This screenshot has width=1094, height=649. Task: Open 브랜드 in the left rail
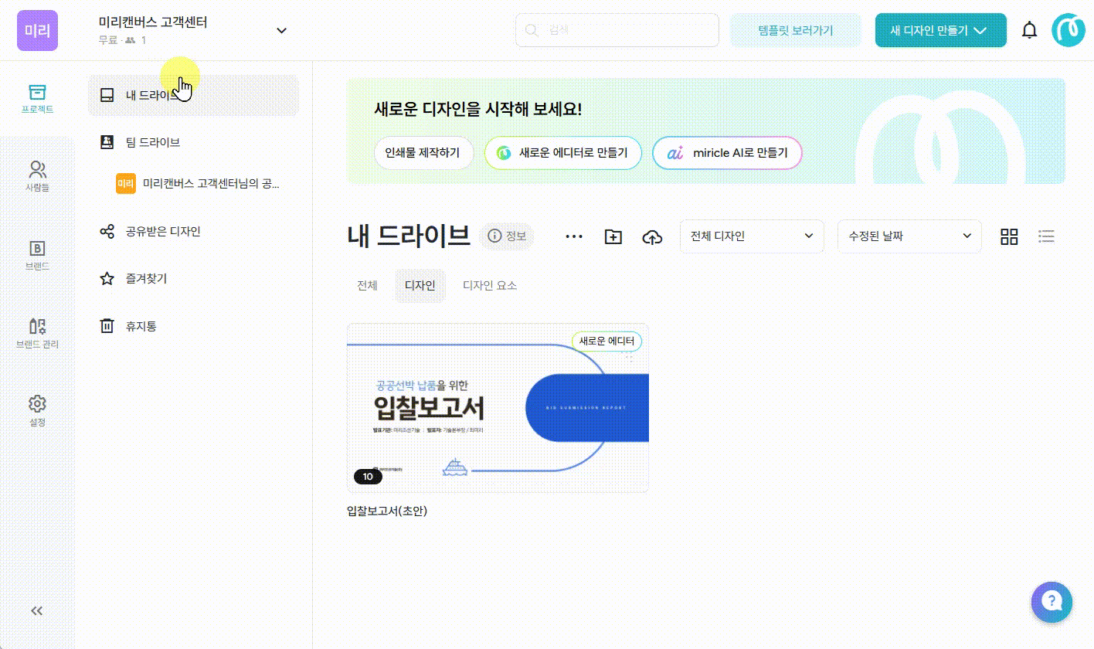coord(37,255)
